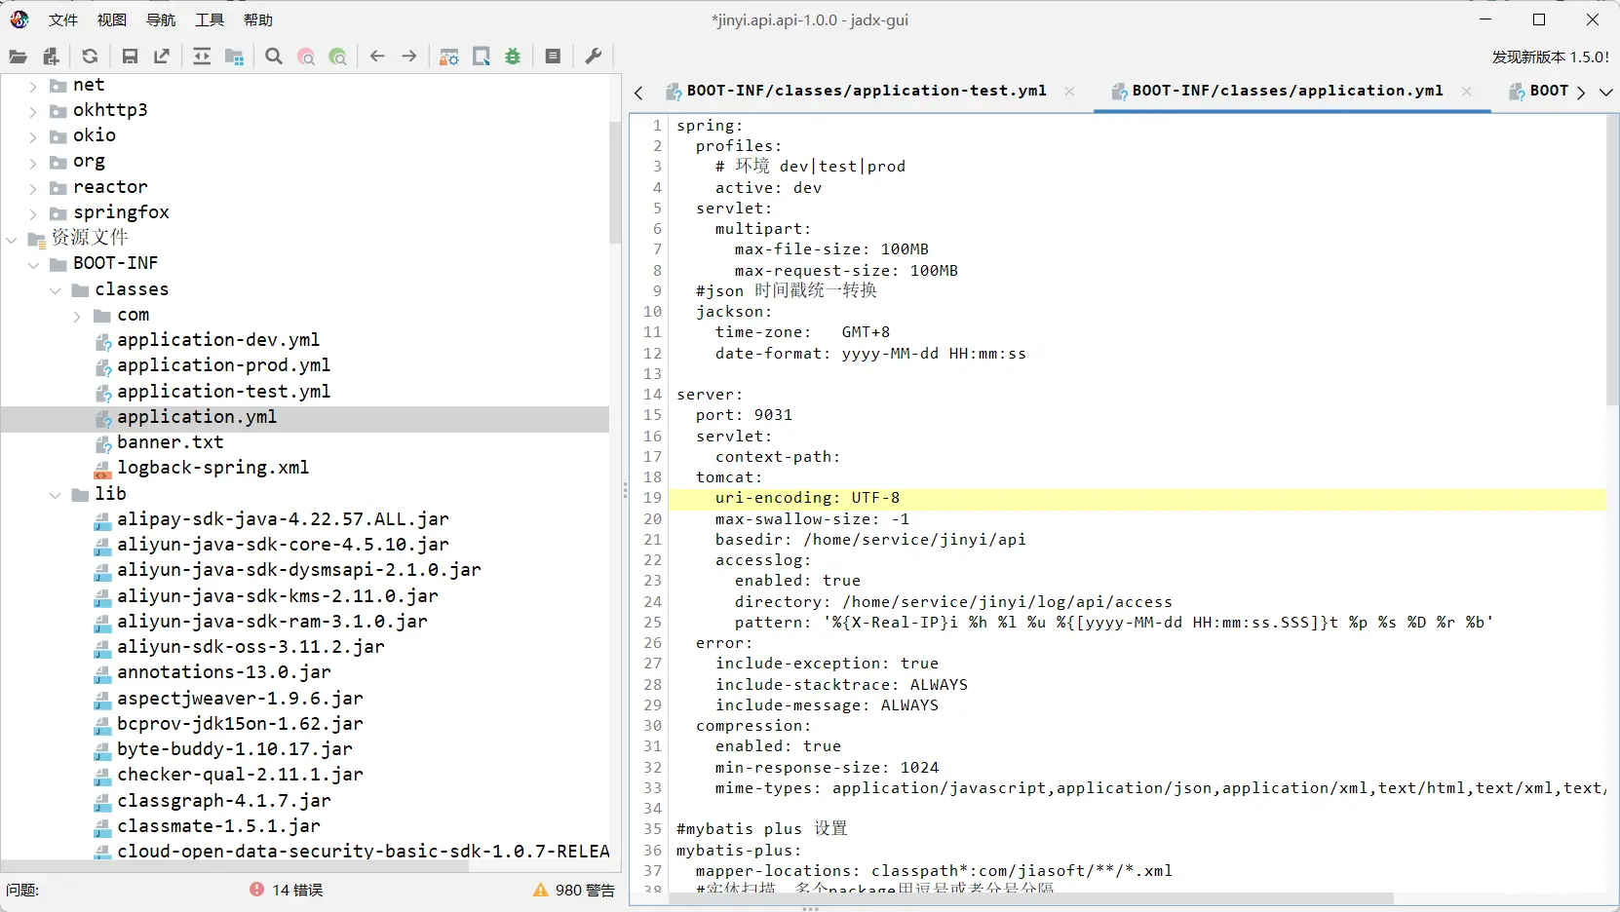Image resolution: width=1620 pixels, height=912 pixels.
Task: Click the alipay-sdk-java jar file icon
Action: click(102, 520)
